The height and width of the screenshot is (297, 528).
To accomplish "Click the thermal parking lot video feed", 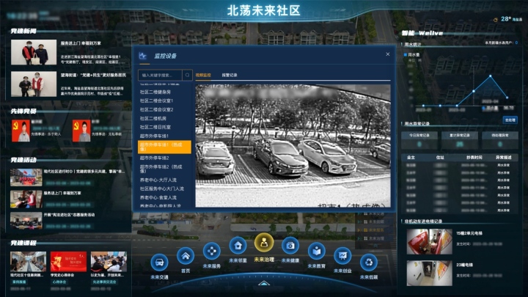I will coord(293,145).
